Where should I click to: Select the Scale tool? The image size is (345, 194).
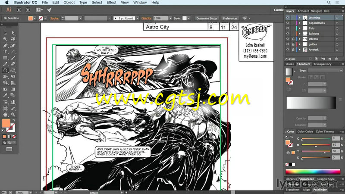13,70
